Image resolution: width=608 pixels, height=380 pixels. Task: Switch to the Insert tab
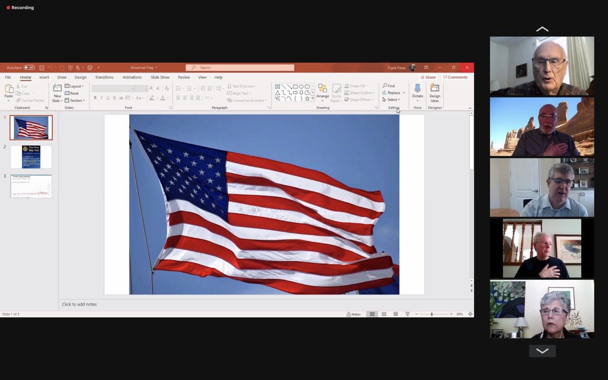44,77
